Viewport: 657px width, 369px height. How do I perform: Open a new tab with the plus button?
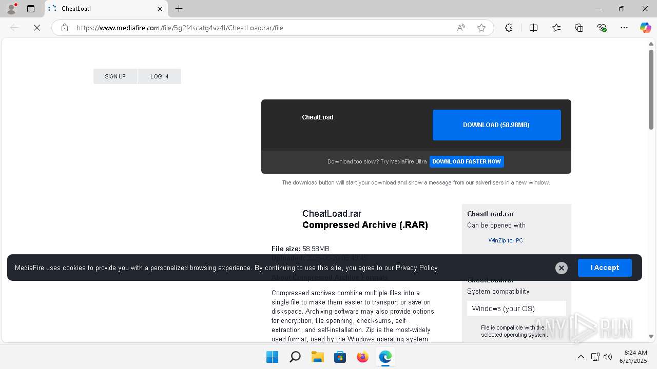point(179,9)
